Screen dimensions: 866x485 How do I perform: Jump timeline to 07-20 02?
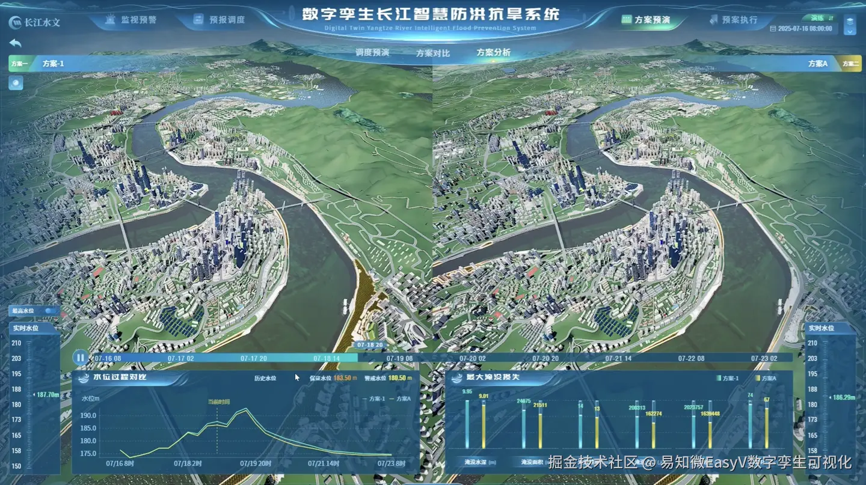click(x=473, y=358)
